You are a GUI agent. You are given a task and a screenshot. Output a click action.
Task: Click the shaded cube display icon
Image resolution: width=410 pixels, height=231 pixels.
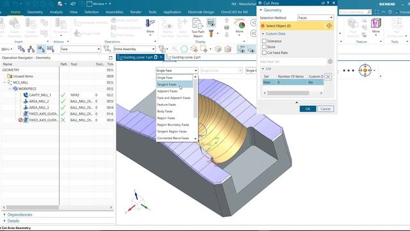point(218,49)
